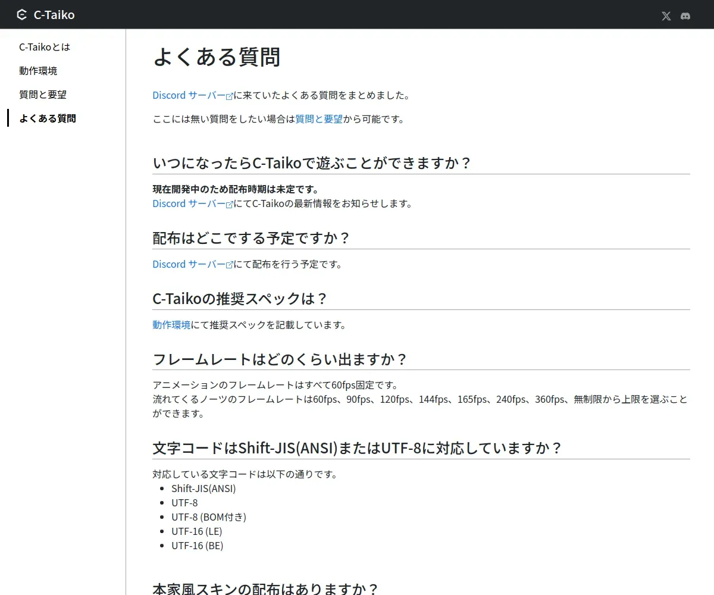Follow the 質問と要望 inline link
This screenshot has width=714, height=595.
coord(319,119)
